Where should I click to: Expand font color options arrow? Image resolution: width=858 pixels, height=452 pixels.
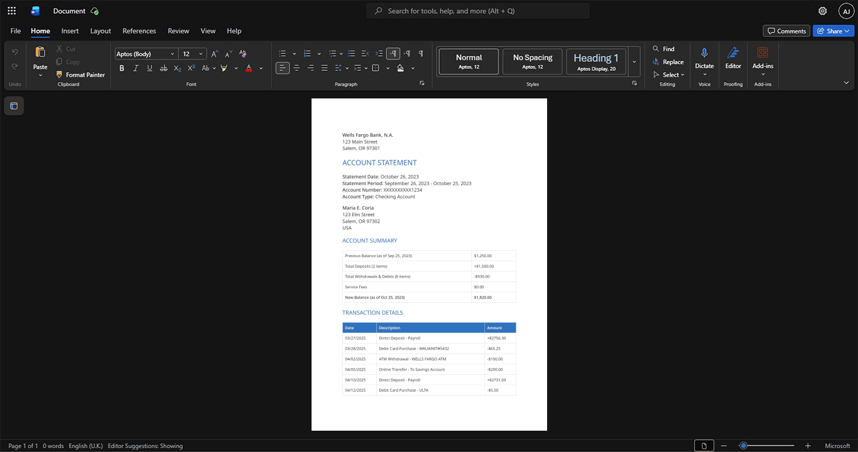261,68
